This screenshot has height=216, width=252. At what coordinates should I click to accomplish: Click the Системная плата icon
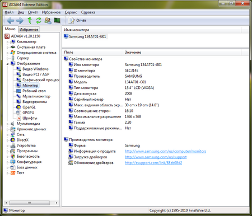pos(13,47)
